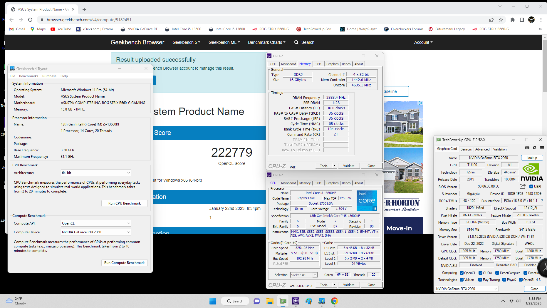The width and height of the screenshot is (547, 308).
Task: Take GPU-Z screenshot with camera icon
Action: click(527, 148)
